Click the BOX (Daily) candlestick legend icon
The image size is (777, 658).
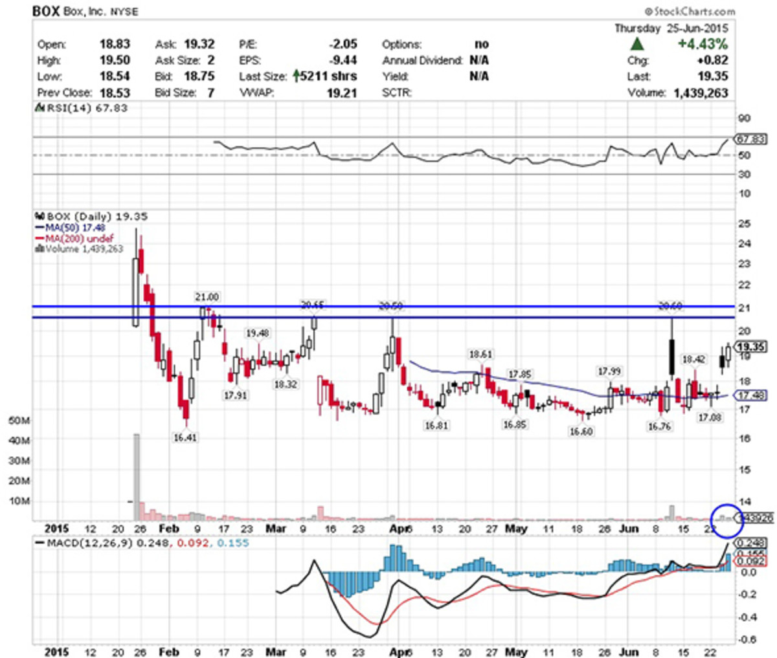click(39, 217)
